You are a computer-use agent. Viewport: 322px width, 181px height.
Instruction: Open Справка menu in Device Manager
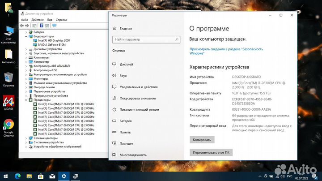coord(61,20)
